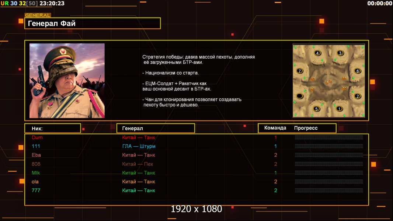Click the desert map preview thumbnail

329,81
